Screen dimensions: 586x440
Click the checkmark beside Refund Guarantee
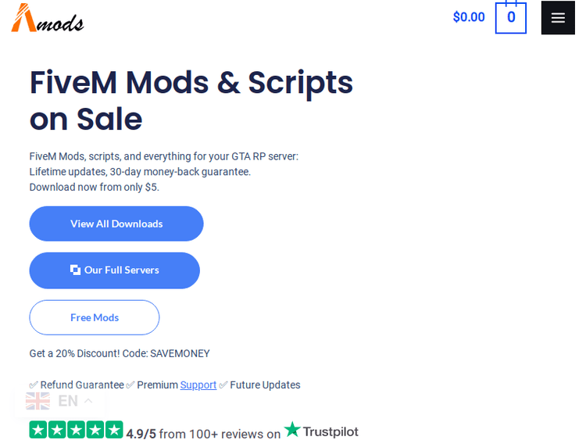(x=34, y=385)
